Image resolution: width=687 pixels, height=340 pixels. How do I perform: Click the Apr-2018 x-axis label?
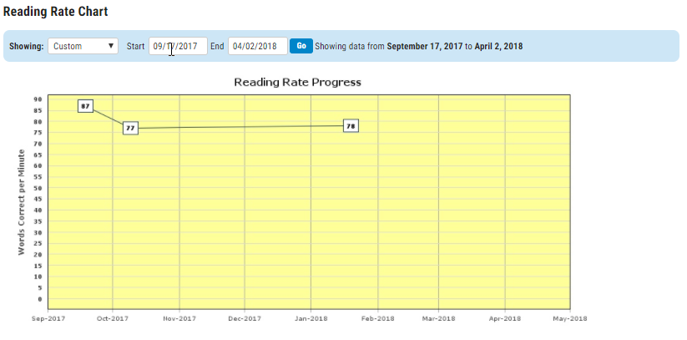coord(505,318)
